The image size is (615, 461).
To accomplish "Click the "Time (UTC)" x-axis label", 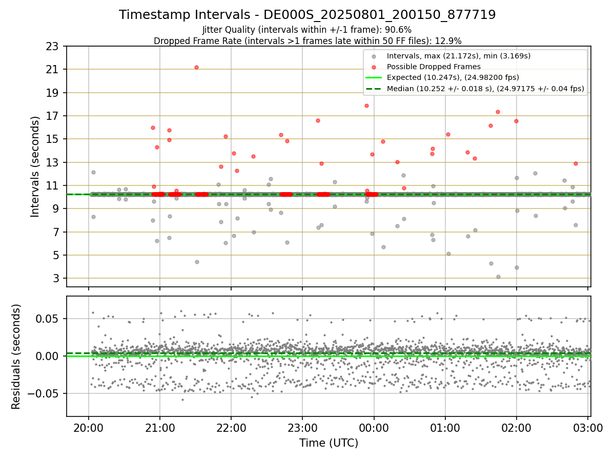I will pos(329,443).
